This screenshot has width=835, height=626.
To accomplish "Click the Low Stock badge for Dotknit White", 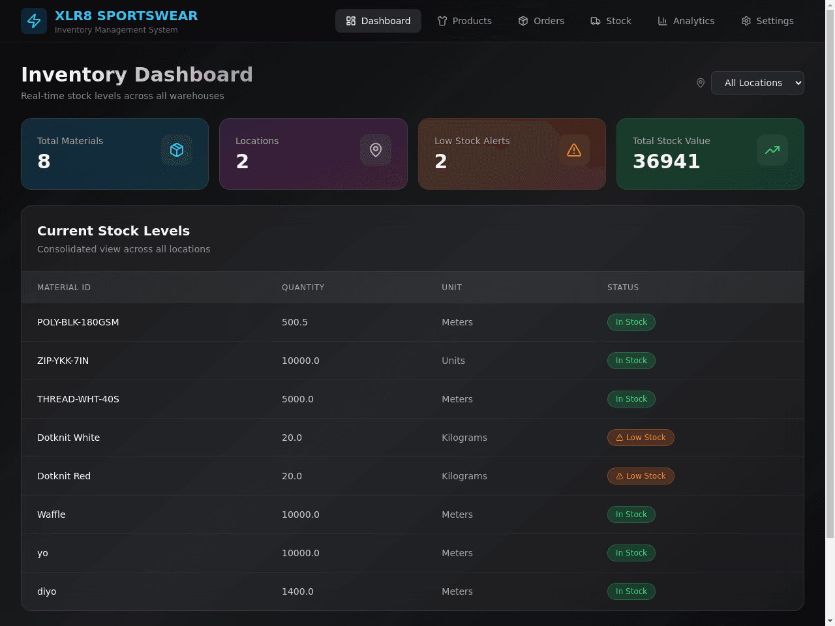I will pos(641,438).
